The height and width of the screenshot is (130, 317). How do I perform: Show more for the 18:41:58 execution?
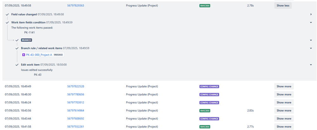click(284, 127)
